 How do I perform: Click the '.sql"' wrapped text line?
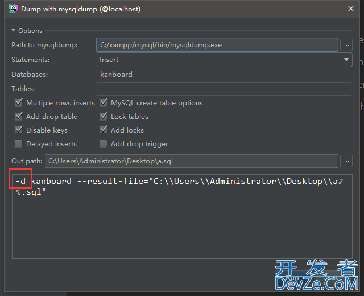(x=34, y=192)
